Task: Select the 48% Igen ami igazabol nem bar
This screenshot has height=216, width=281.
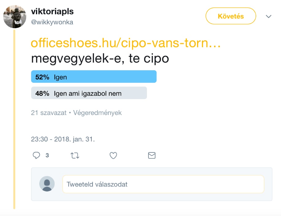Action: point(89,93)
